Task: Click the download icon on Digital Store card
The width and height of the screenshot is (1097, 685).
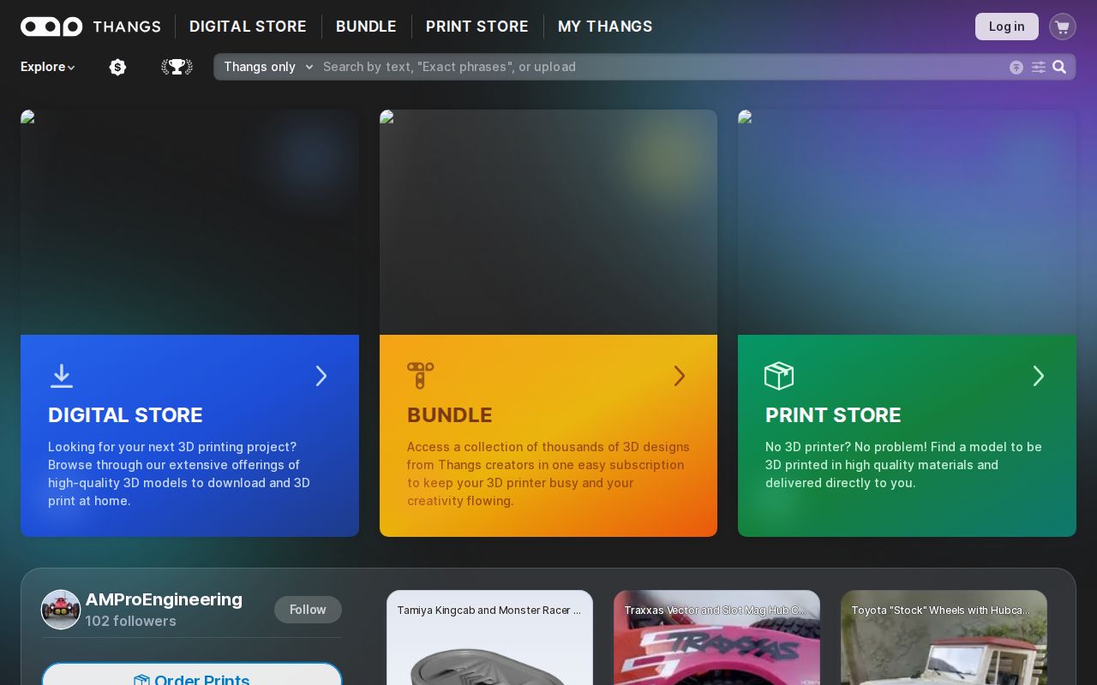Action: [x=62, y=376]
